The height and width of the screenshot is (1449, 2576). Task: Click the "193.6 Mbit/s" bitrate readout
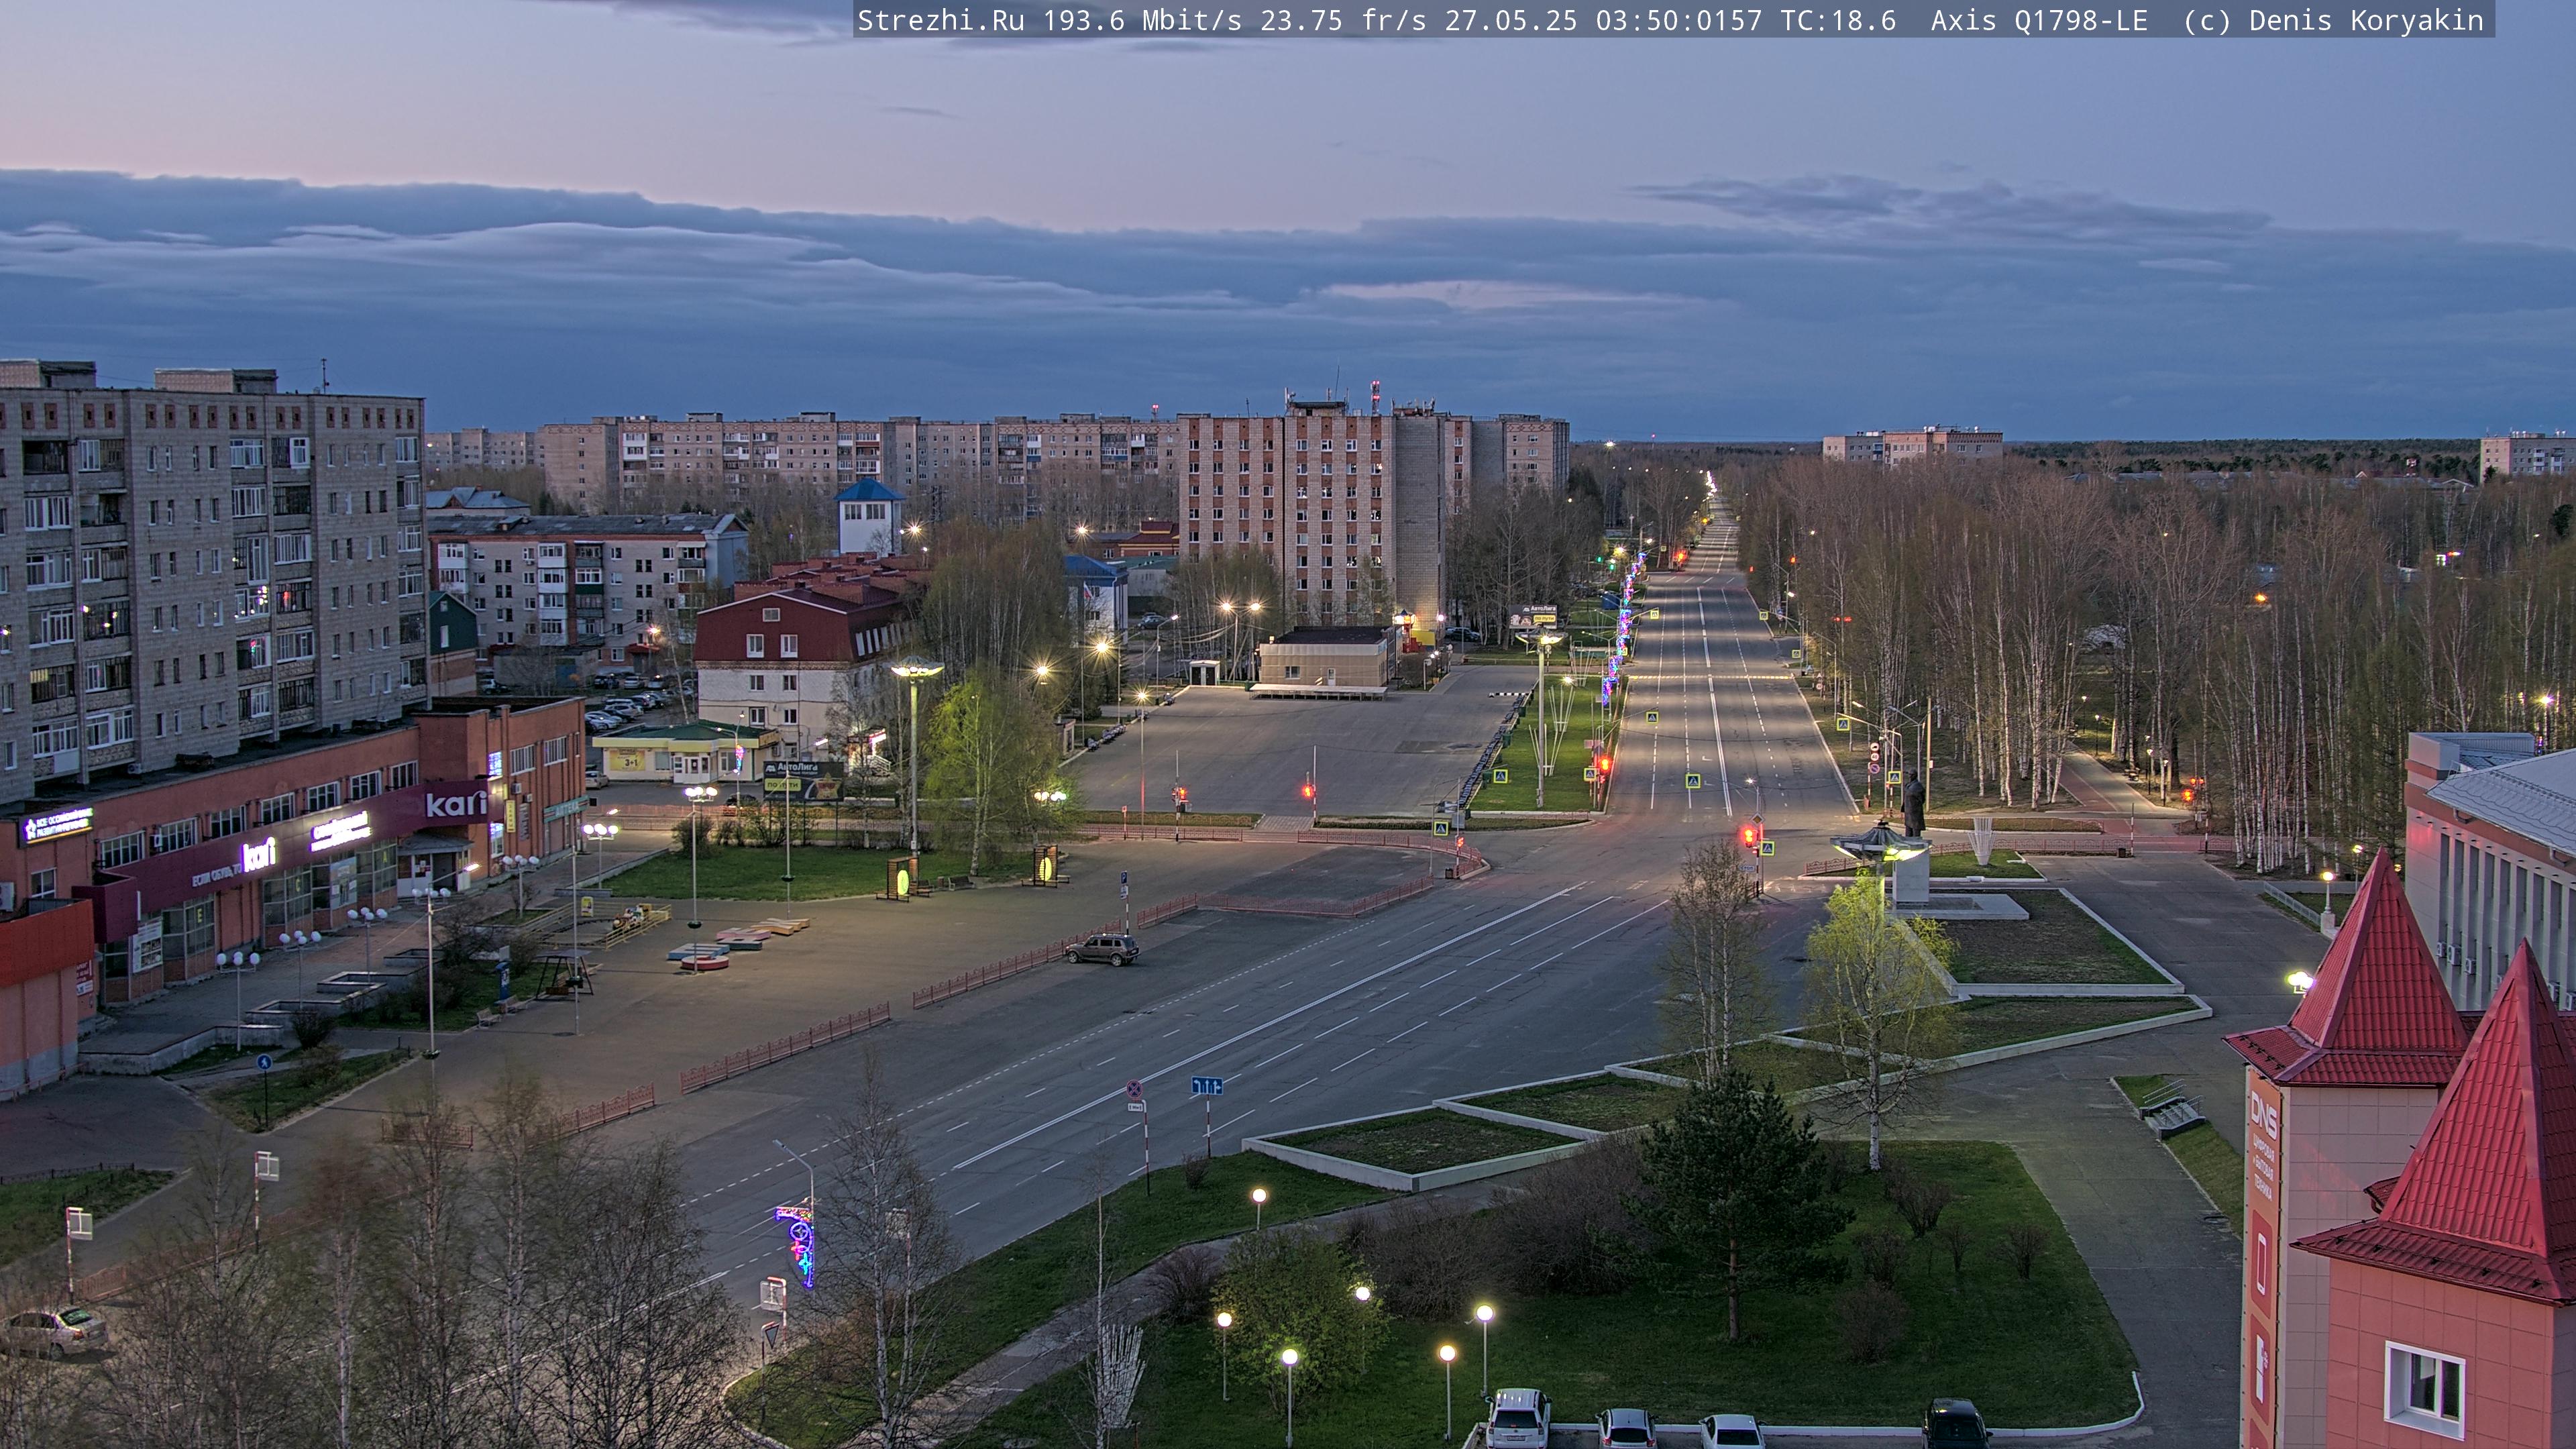point(1142,21)
